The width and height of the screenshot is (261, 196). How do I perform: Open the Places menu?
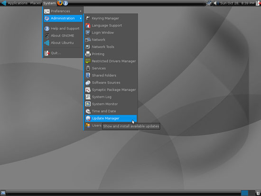click(35, 3)
